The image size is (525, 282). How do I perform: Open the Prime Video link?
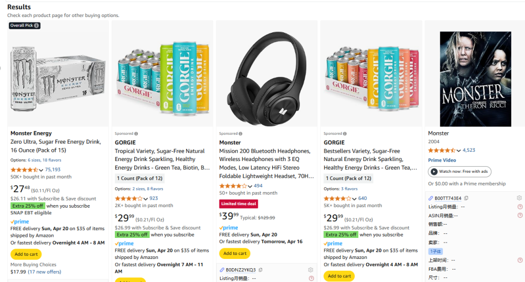pyautogui.click(x=442, y=160)
